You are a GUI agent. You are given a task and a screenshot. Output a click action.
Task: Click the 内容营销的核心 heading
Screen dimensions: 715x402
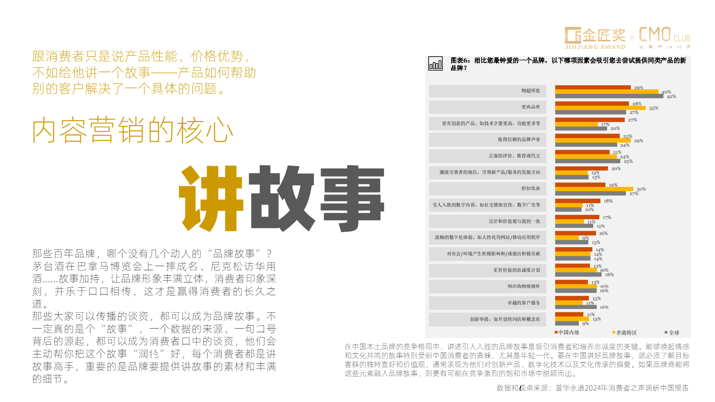133,130
